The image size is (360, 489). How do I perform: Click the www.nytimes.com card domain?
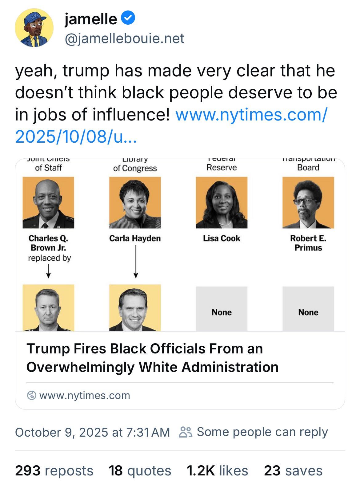85,395
